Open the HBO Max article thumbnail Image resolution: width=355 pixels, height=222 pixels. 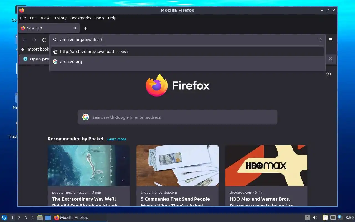tap(266, 166)
